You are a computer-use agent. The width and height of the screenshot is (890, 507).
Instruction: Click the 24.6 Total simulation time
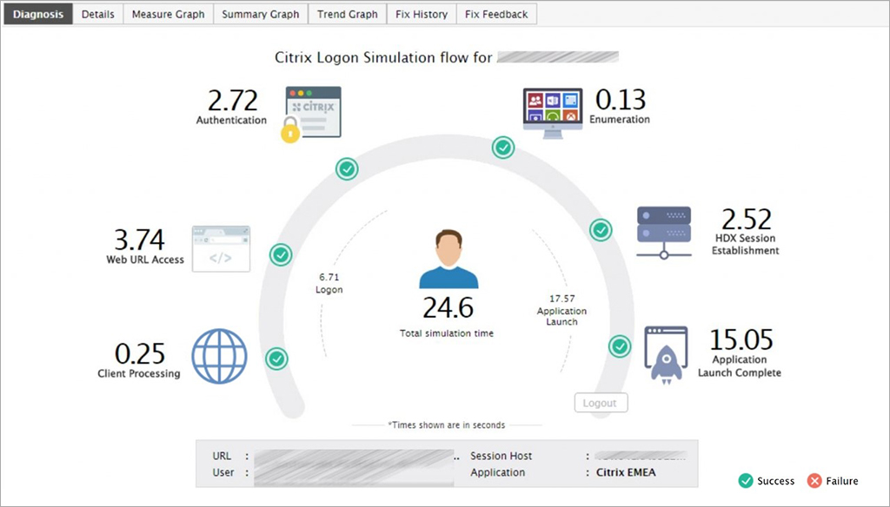tap(448, 308)
